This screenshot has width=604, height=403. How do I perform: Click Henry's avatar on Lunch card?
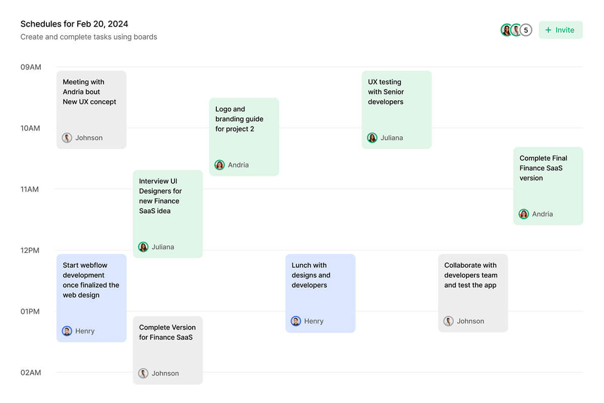[x=296, y=321]
